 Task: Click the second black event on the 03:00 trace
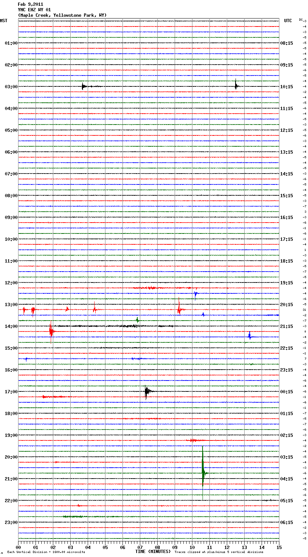pos(236,86)
